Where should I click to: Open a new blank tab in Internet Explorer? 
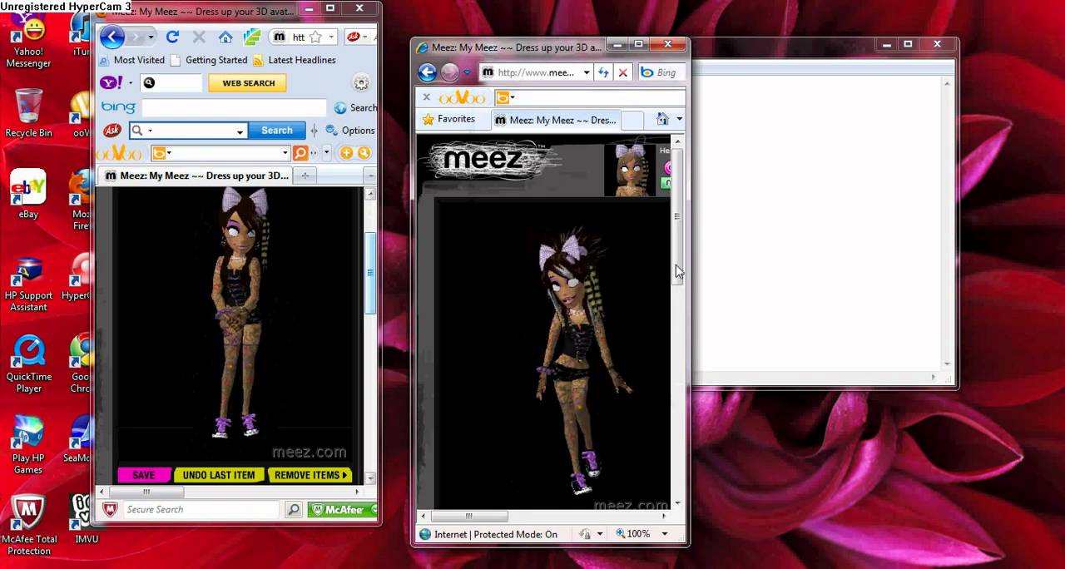coord(632,121)
